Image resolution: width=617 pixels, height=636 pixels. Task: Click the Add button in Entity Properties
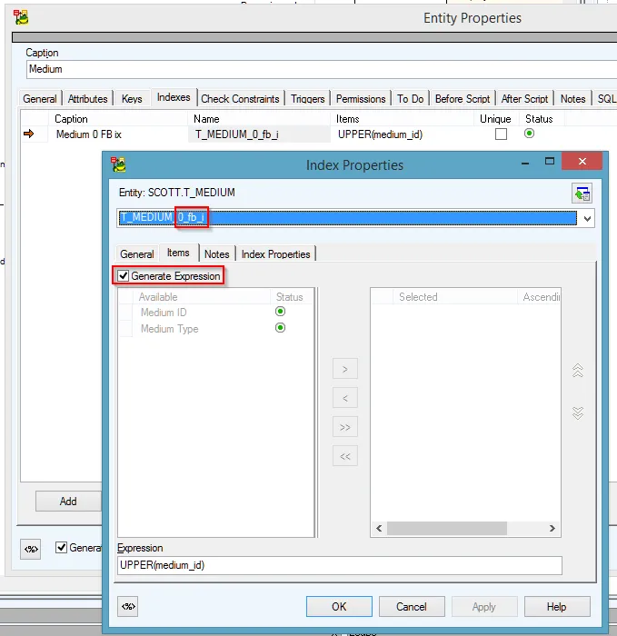tap(68, 502)
